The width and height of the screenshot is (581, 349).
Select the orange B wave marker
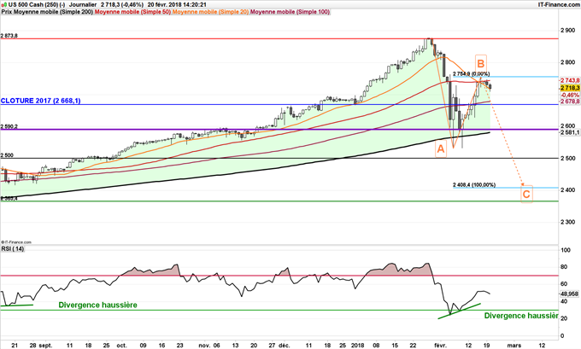point(480,63)
